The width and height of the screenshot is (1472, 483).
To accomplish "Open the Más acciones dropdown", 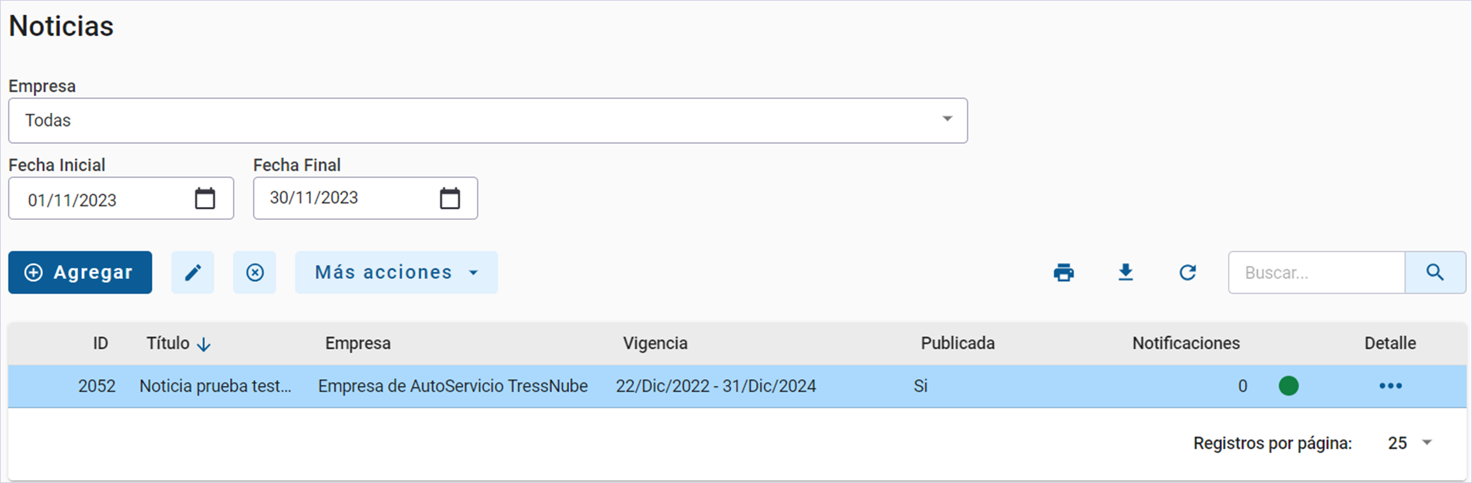I will [396, 273].
